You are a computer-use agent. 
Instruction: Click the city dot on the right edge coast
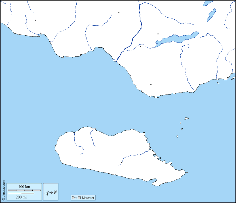pos(227,77)
